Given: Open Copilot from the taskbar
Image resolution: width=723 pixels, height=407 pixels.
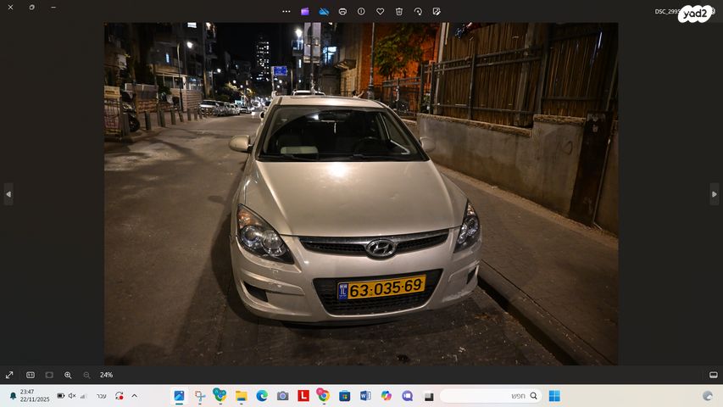Looking at the screenshot, I should [387, 396].
